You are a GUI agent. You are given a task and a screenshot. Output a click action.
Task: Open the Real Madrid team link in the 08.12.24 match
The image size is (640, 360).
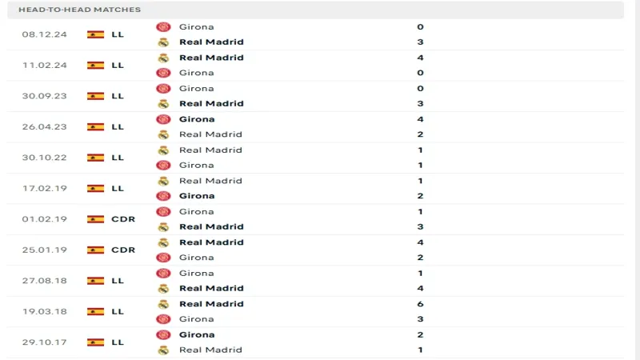tap(211, 42)
